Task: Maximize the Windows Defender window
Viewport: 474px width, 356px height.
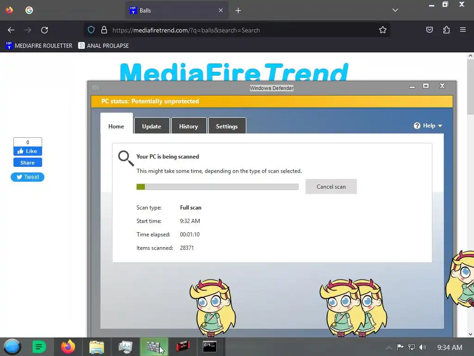Action: (426, 86)
